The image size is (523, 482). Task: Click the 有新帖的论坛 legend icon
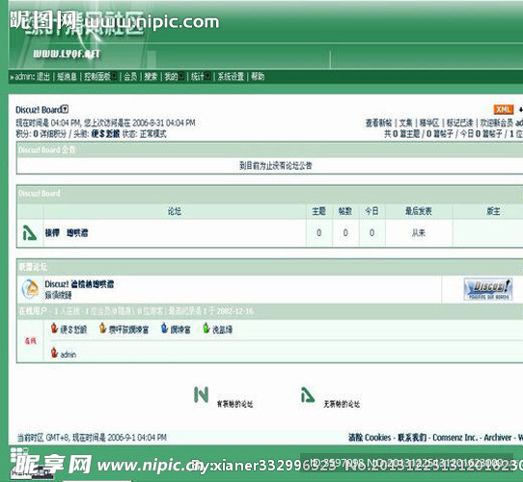point(201,394)
